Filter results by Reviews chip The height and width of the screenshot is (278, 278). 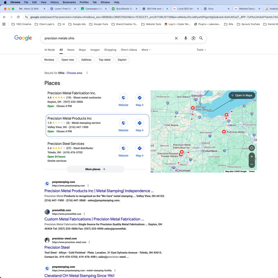pyautogui.click(x=49, y=60)
